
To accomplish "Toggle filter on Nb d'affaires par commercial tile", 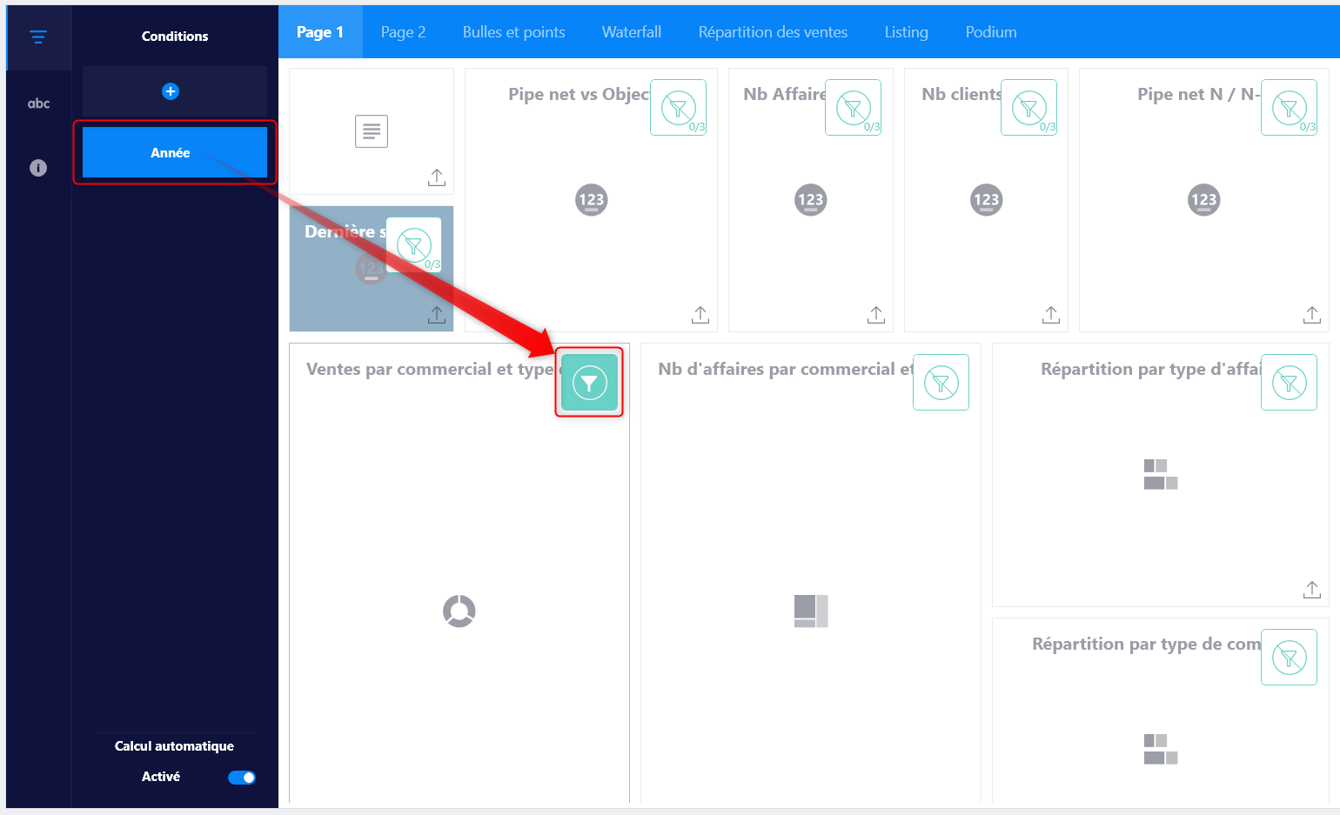I will [x=941, y=383].
